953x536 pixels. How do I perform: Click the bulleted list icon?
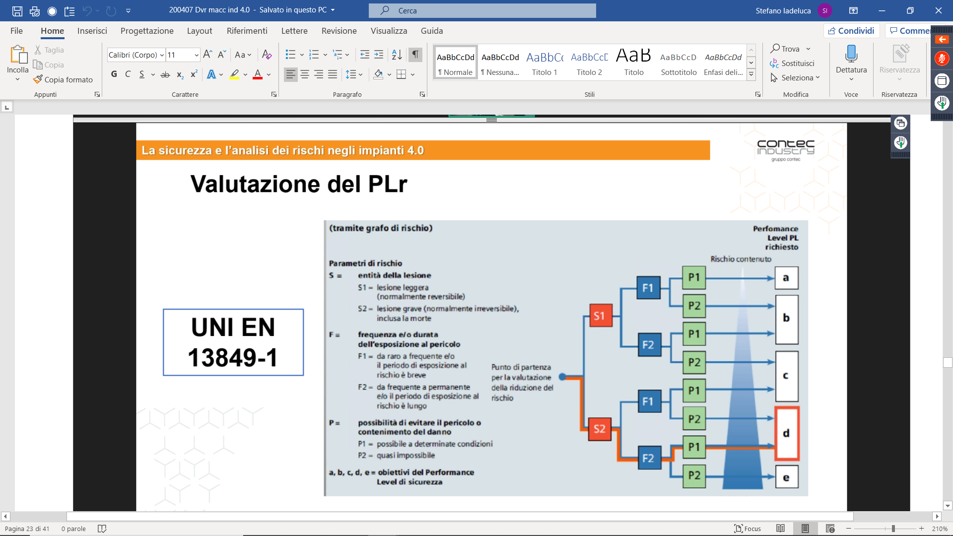tap(290, 55)
